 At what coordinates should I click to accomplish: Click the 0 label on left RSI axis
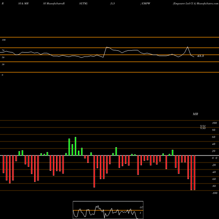(x=2, y=75)
